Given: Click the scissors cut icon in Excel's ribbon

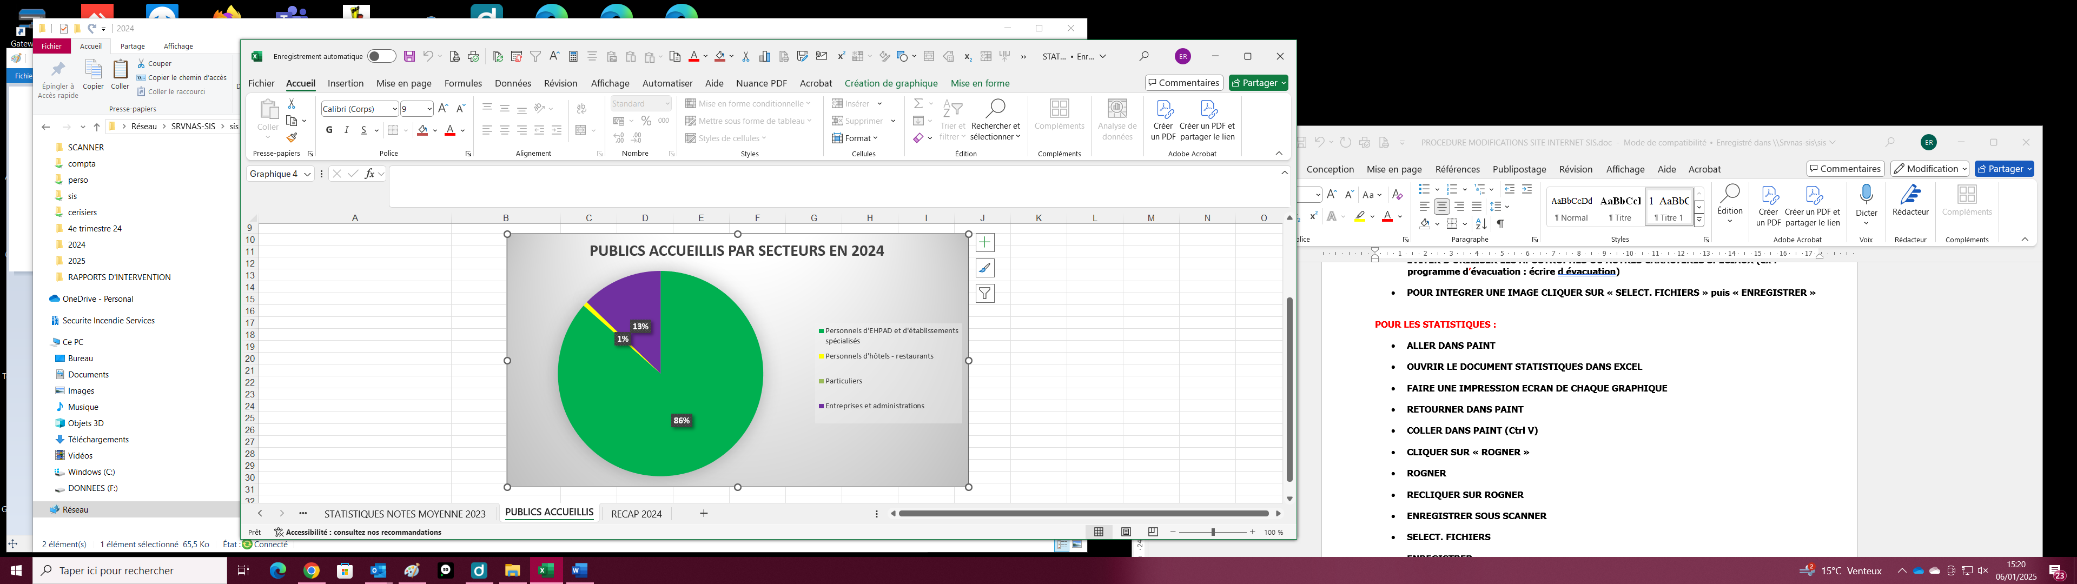Looking at the screenshot, I should [292, 104].
